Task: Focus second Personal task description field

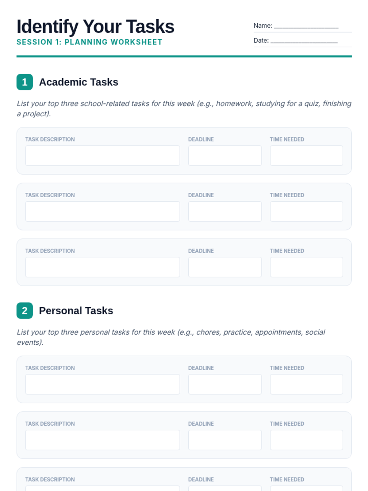Action: tap(102, 440)
